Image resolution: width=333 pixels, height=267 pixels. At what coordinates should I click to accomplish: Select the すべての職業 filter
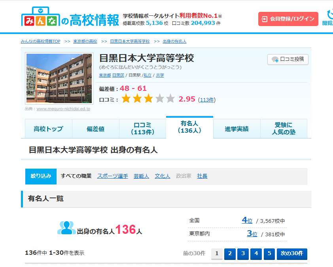click(76, 176)
